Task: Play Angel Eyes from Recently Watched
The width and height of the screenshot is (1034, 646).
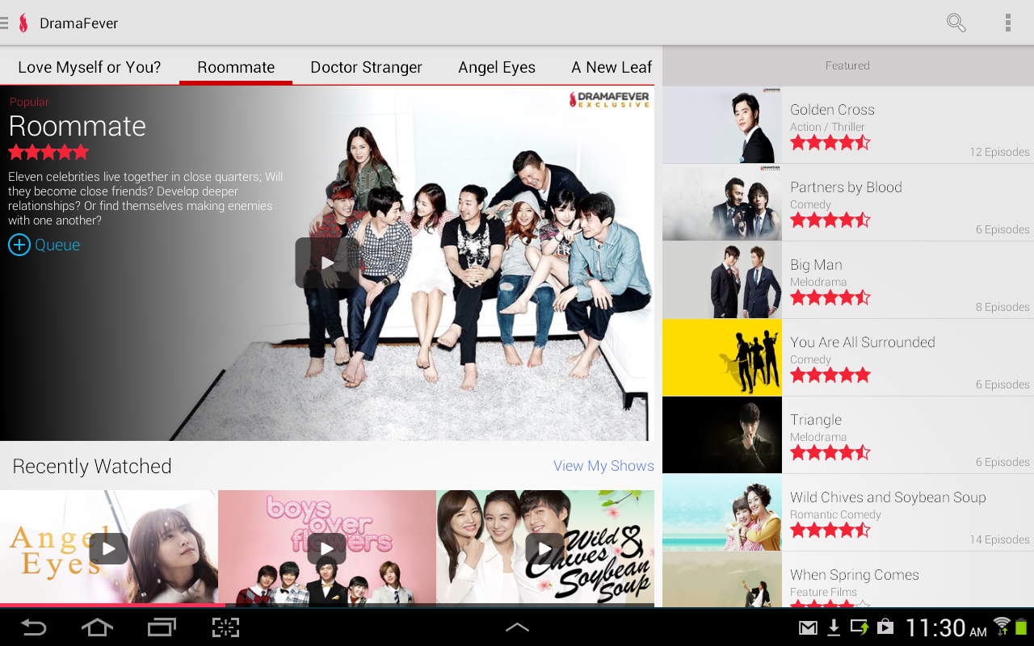Action: coord(108,548)
